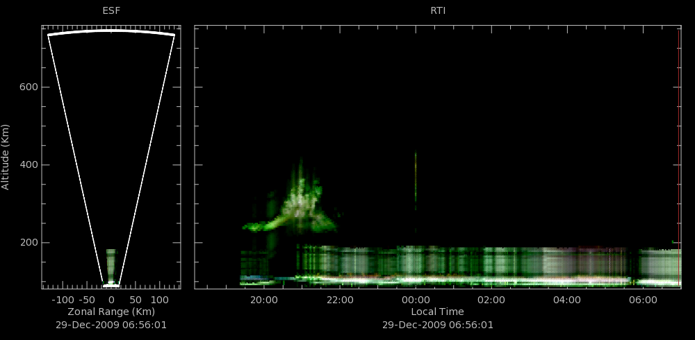Click the 02:00 time tick label
Image resolution: width=695 pixels, height=340 pixels.
pyautogui.click(x=491, y=300)
